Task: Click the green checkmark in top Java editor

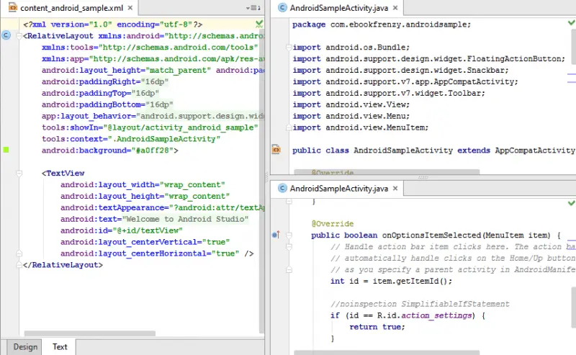Action: point(570,24)
